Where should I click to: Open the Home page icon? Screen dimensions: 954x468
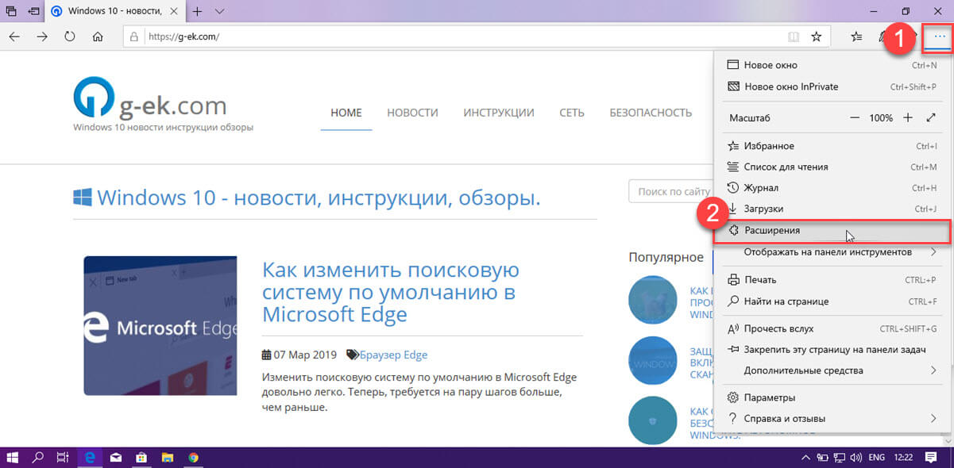97,36
